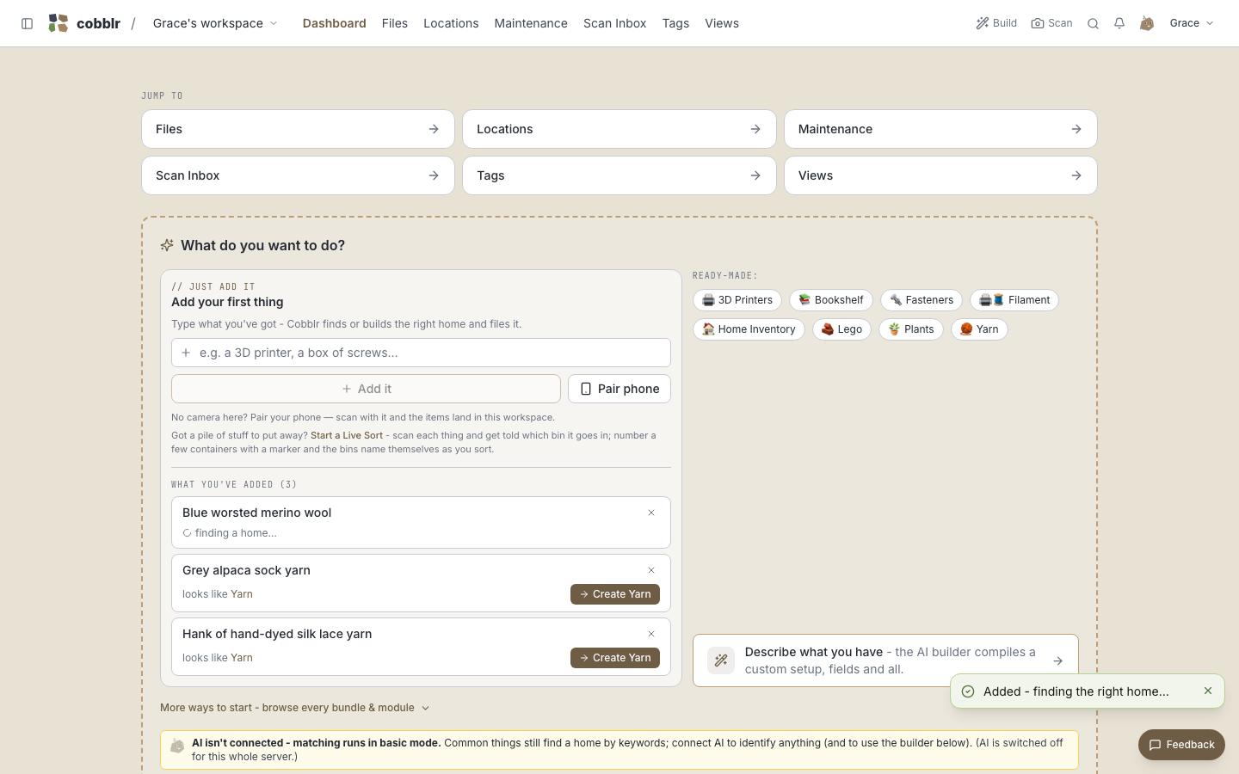Remove Blue worsted merino wool item
The height and width of the screenshot is (774, 1239).
coord(651,513)
